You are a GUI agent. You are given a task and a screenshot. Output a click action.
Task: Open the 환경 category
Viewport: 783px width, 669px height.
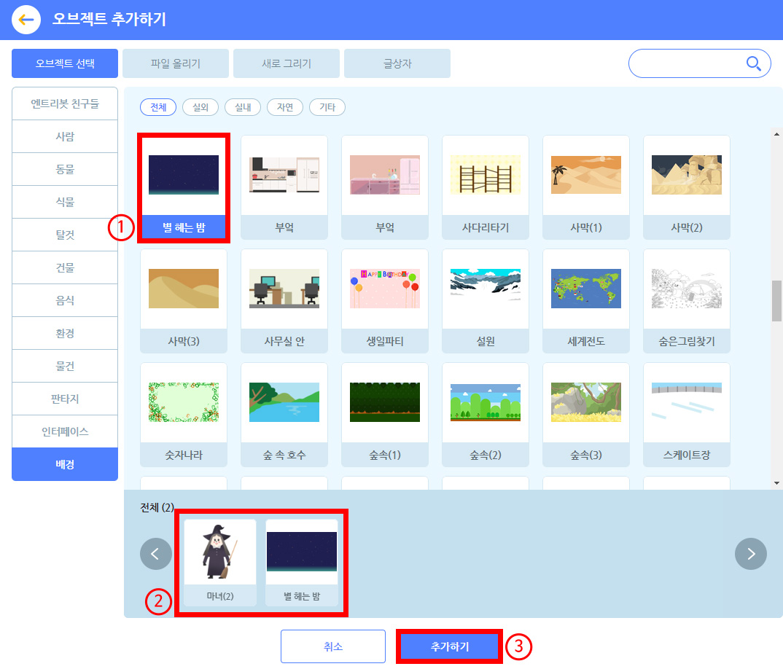[65, 333]
